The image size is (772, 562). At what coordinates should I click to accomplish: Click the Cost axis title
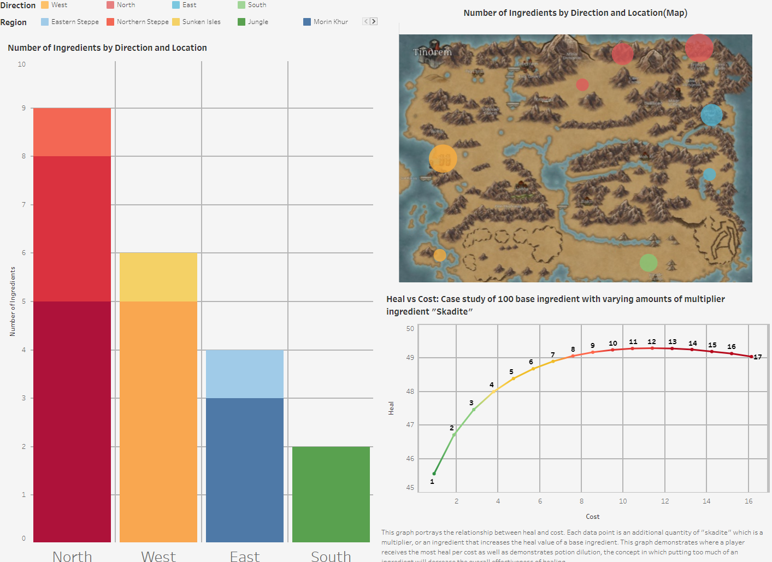593,517
